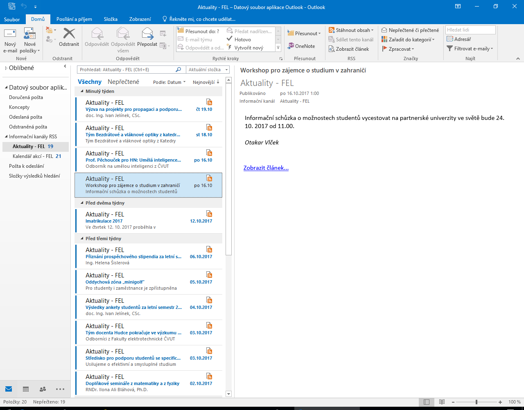Switch to Calendar view in bottom navigation

coord(26,389)
